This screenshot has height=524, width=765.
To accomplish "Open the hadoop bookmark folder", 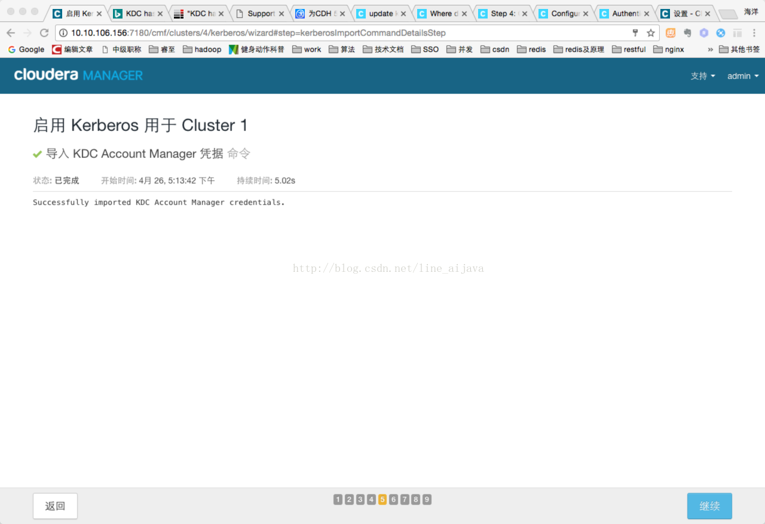I will 202,50.
